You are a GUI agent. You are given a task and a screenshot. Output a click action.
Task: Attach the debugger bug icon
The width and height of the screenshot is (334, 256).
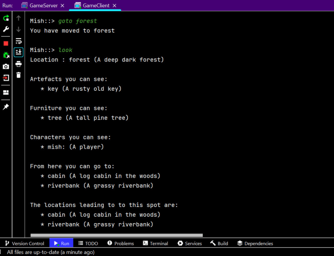[x=6, y=55]
